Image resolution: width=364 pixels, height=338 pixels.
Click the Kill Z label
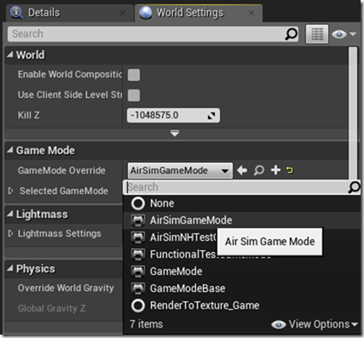click(x=29, y=115)
